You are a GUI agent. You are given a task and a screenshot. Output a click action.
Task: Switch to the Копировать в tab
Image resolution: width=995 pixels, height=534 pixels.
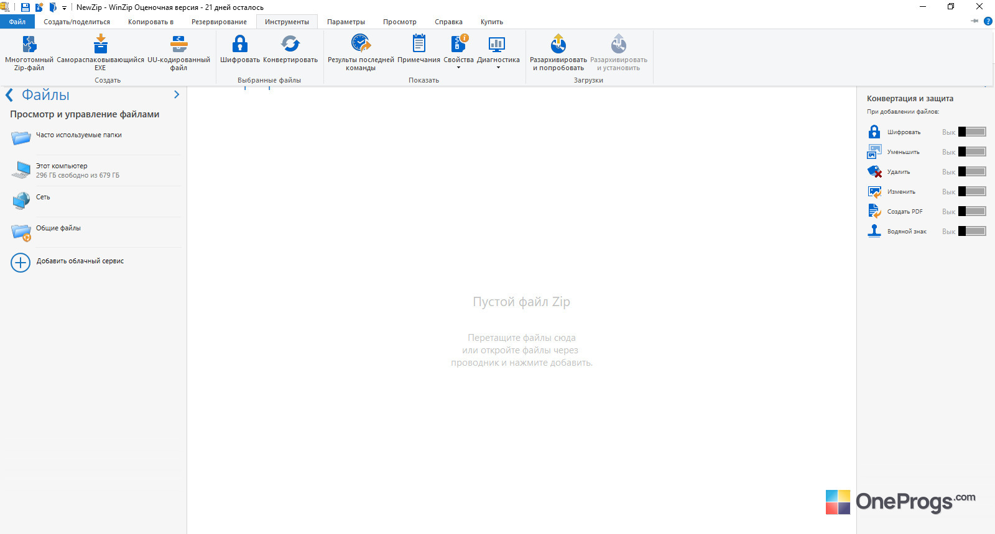pyautogui.click(x=150, y=22)
